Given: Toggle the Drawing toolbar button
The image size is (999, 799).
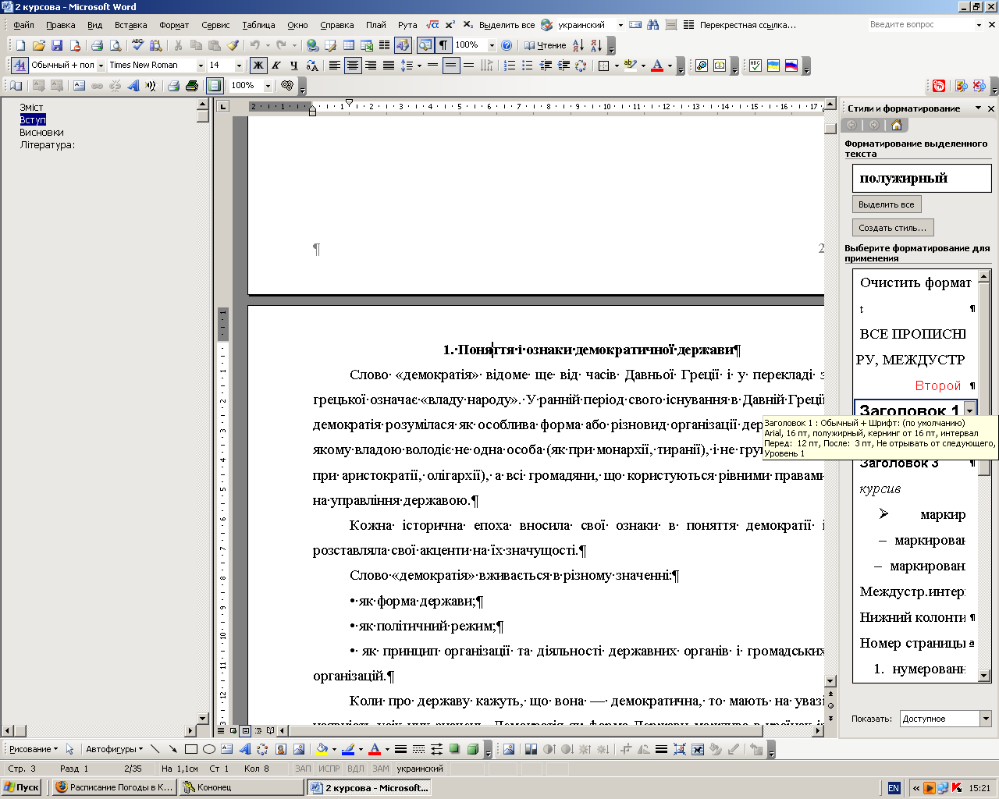Looking at the screenshot, I should coord(403,45).
